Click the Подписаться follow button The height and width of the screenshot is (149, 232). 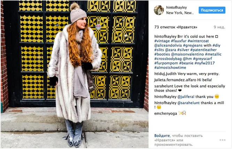[x=212, y=10]
